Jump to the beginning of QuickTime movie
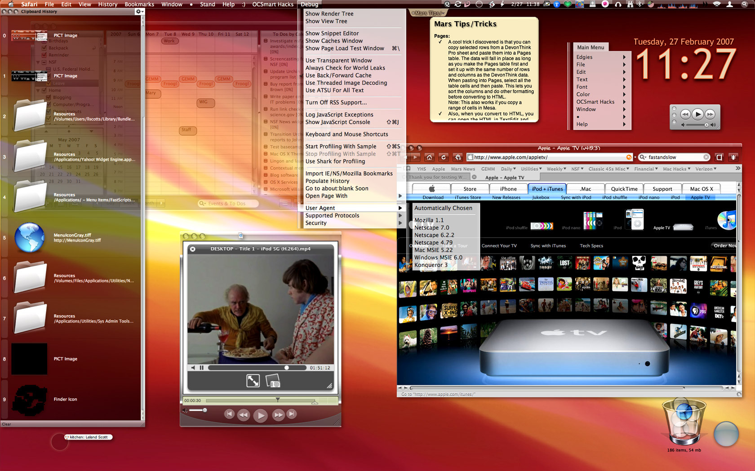This screenshot has width=755, height=471. coord(229,414)
